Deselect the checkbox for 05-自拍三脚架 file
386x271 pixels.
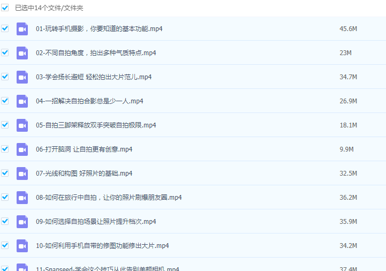point(5,125)
